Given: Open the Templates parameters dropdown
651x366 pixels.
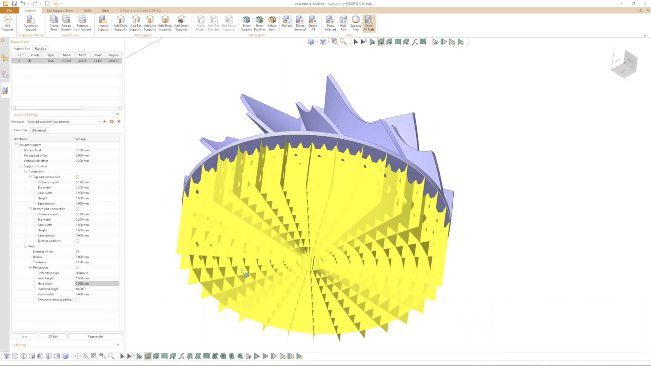Looking at the screenshot, I should [x=98, y=121].
